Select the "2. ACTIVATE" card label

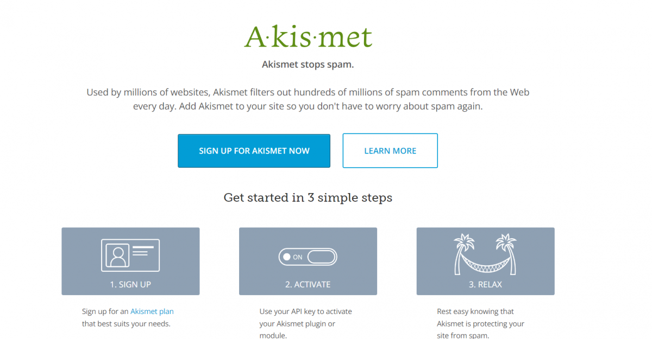coord(308,284)
